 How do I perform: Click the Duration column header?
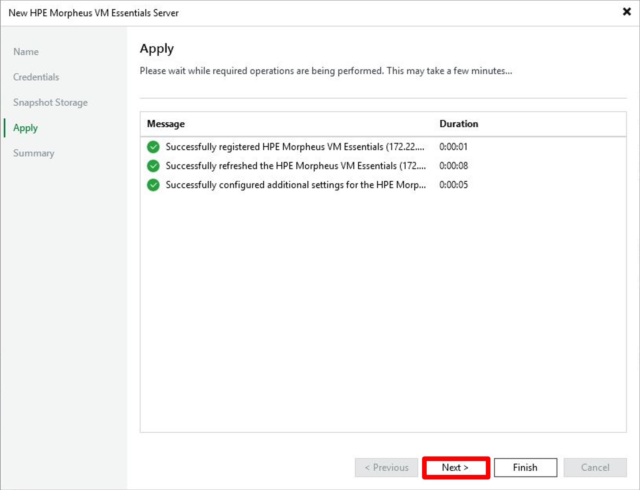coord(459,124)
